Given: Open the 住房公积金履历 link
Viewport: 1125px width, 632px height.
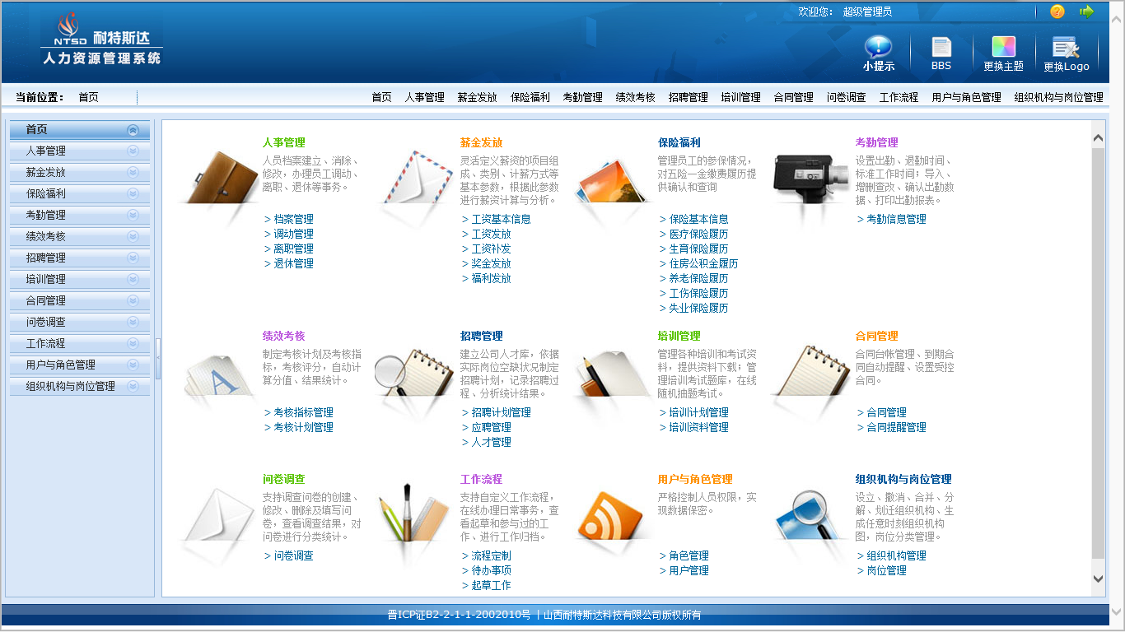Looking at the screenshot, I should click(x=703, y=263).
